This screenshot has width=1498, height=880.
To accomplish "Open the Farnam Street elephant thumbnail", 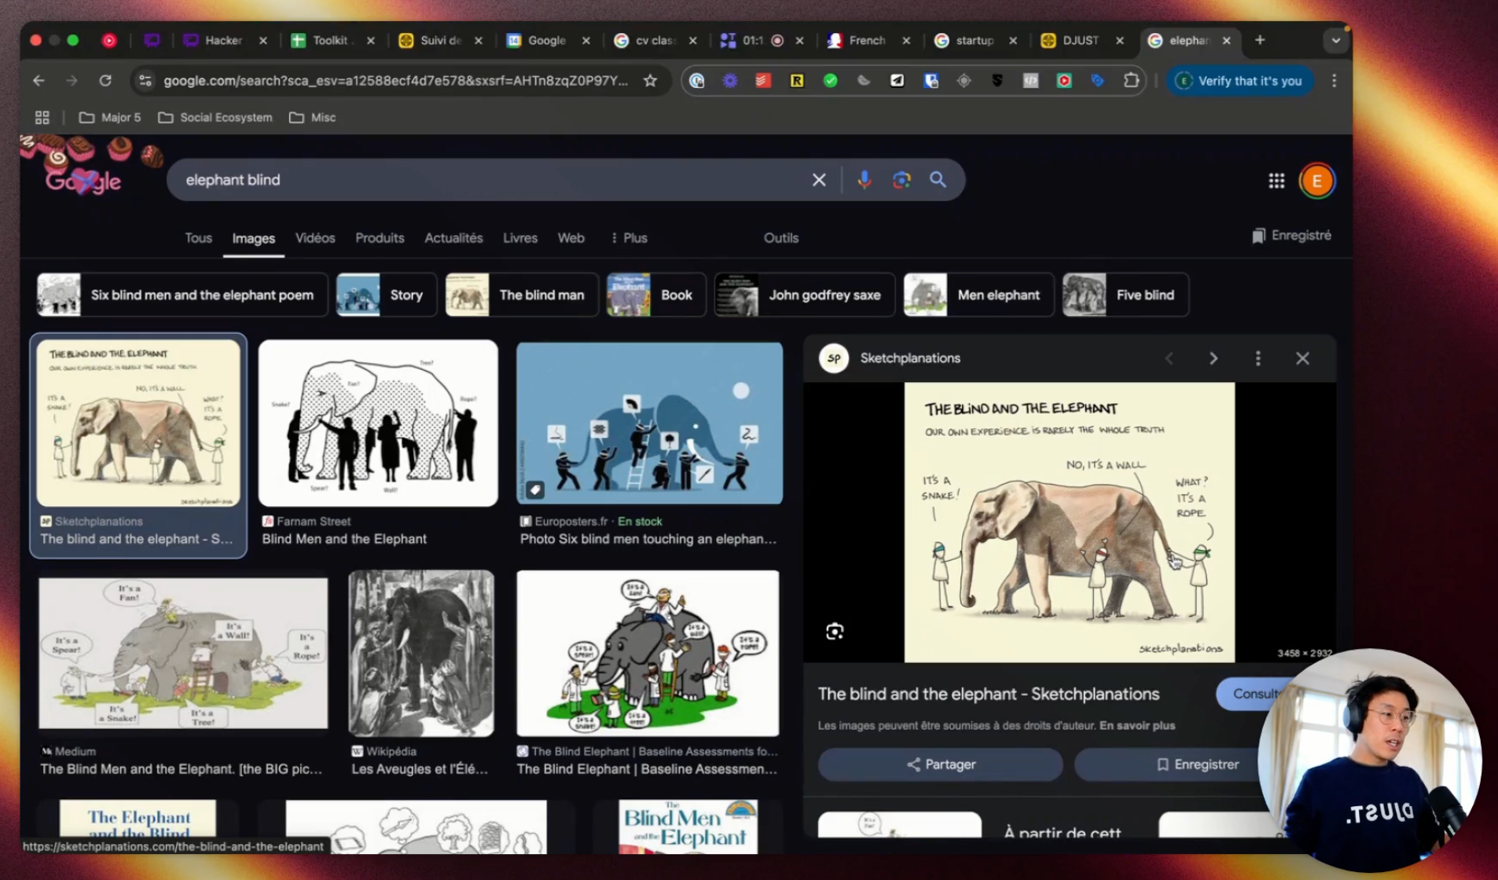I will (378, 423).
